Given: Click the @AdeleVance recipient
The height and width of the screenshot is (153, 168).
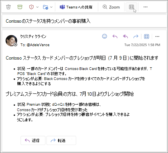Looking at the screenshot, I should coord(38,45).
